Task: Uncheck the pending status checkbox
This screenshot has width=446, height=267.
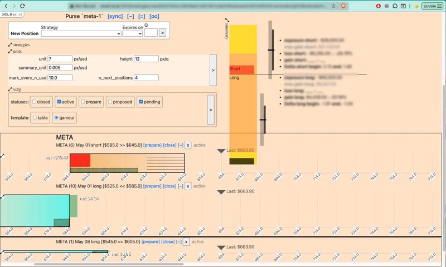Action: (x=141, y=102)
